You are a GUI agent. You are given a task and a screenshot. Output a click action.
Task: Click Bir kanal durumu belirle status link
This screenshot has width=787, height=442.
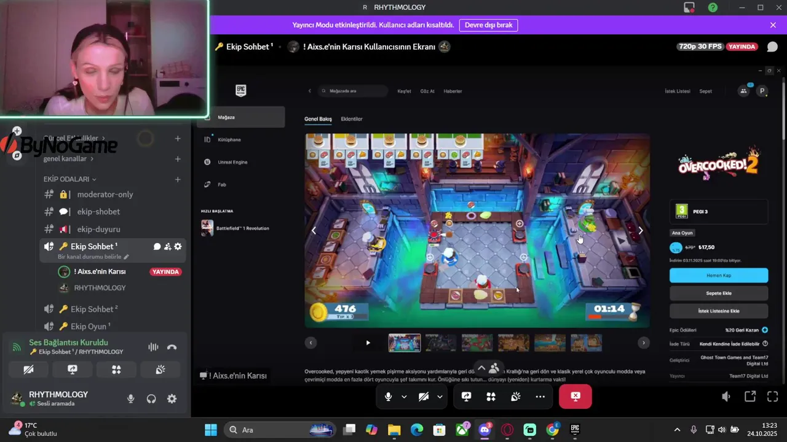coord(93,257)
